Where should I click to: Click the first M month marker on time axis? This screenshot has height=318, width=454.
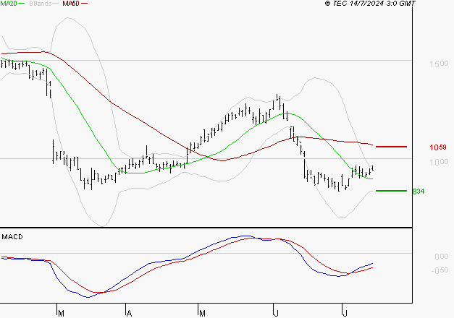click(61, 314)
